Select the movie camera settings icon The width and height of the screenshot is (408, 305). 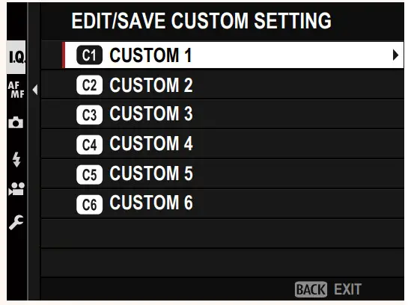(16, 189)
